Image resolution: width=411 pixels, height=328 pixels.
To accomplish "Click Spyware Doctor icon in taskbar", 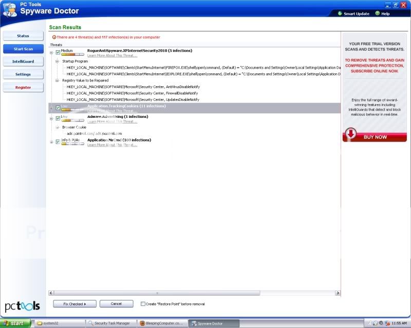I will pos(194,323).
